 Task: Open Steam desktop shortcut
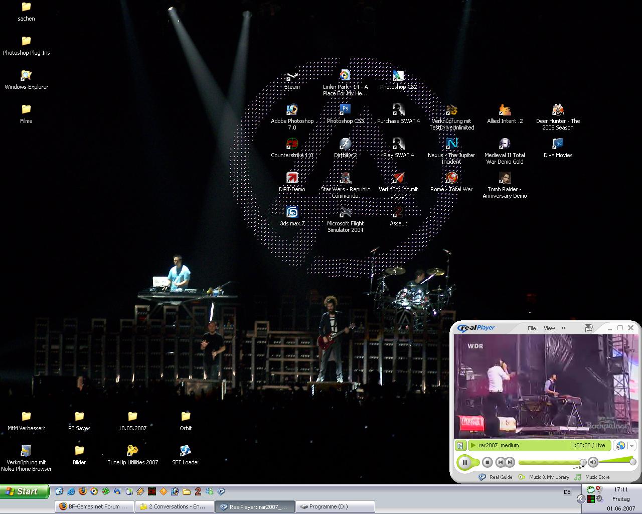tap(292, 80)
